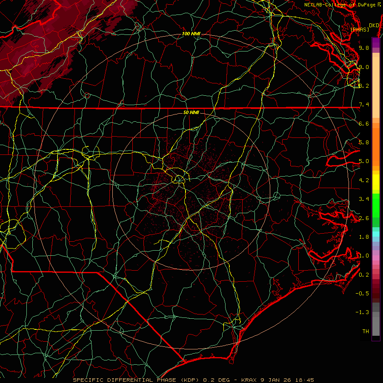Click the -1.3 value on color scale
The width and height of the screenshot is (383, 383).
coord(362,312)
